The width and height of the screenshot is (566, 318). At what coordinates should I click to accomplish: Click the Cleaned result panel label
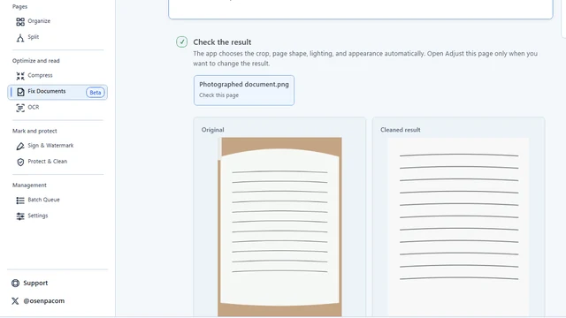[401, 130]
